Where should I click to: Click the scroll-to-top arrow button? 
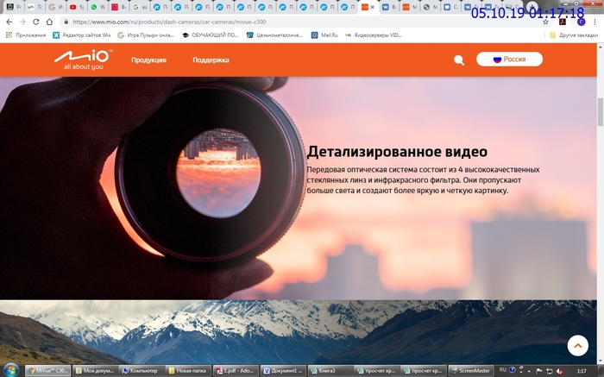[x=577, y=345]
